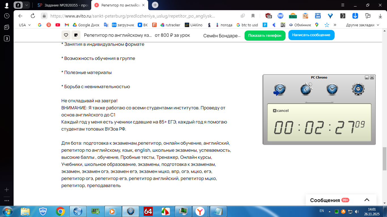This screenshot has width=387, height=217.
Task: Open PC Chrono settings gear clock icon
Action: click(x=358, y=89)
